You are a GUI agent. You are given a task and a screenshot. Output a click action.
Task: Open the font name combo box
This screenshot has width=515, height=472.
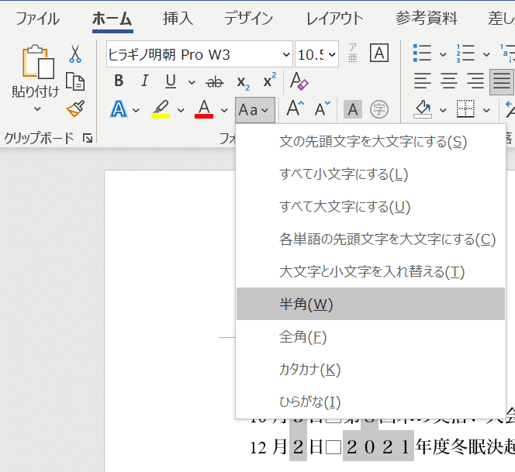coord(199,54)
